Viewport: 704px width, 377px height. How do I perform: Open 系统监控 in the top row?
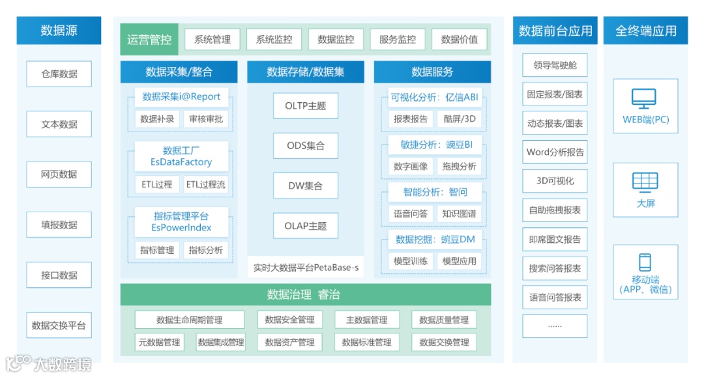tap(274, 40)
